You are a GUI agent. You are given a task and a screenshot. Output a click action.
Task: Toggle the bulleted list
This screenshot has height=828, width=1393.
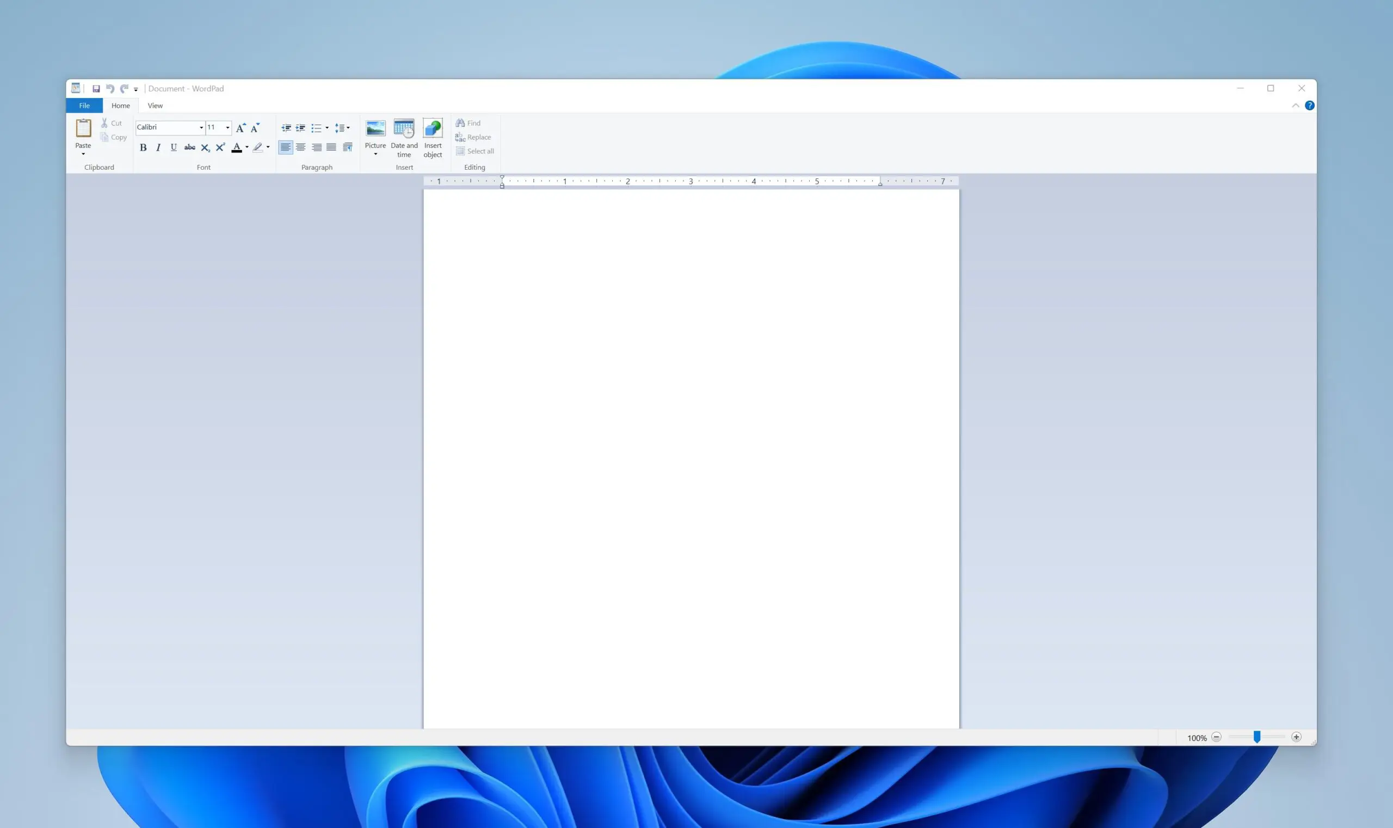coord(317,128)
